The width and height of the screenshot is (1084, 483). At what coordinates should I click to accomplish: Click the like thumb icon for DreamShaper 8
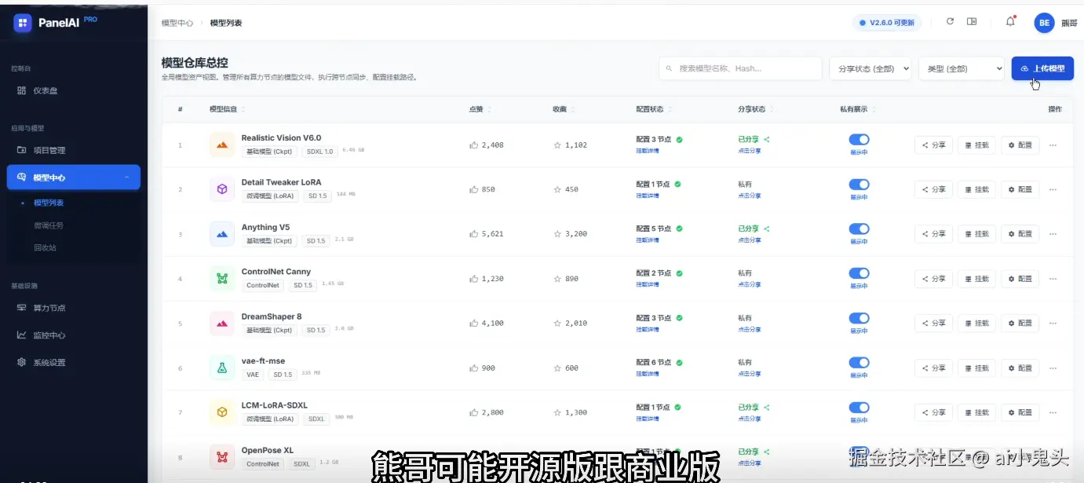(x=473, y=323)
